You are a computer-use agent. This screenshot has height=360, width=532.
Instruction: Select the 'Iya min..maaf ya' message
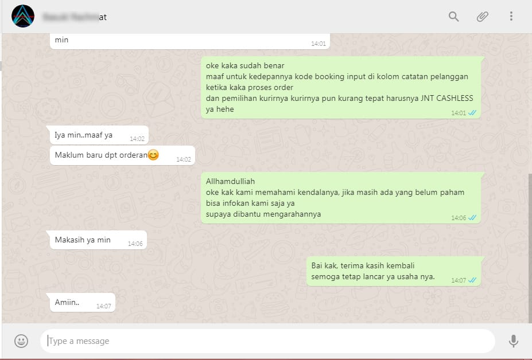point(99,135)
